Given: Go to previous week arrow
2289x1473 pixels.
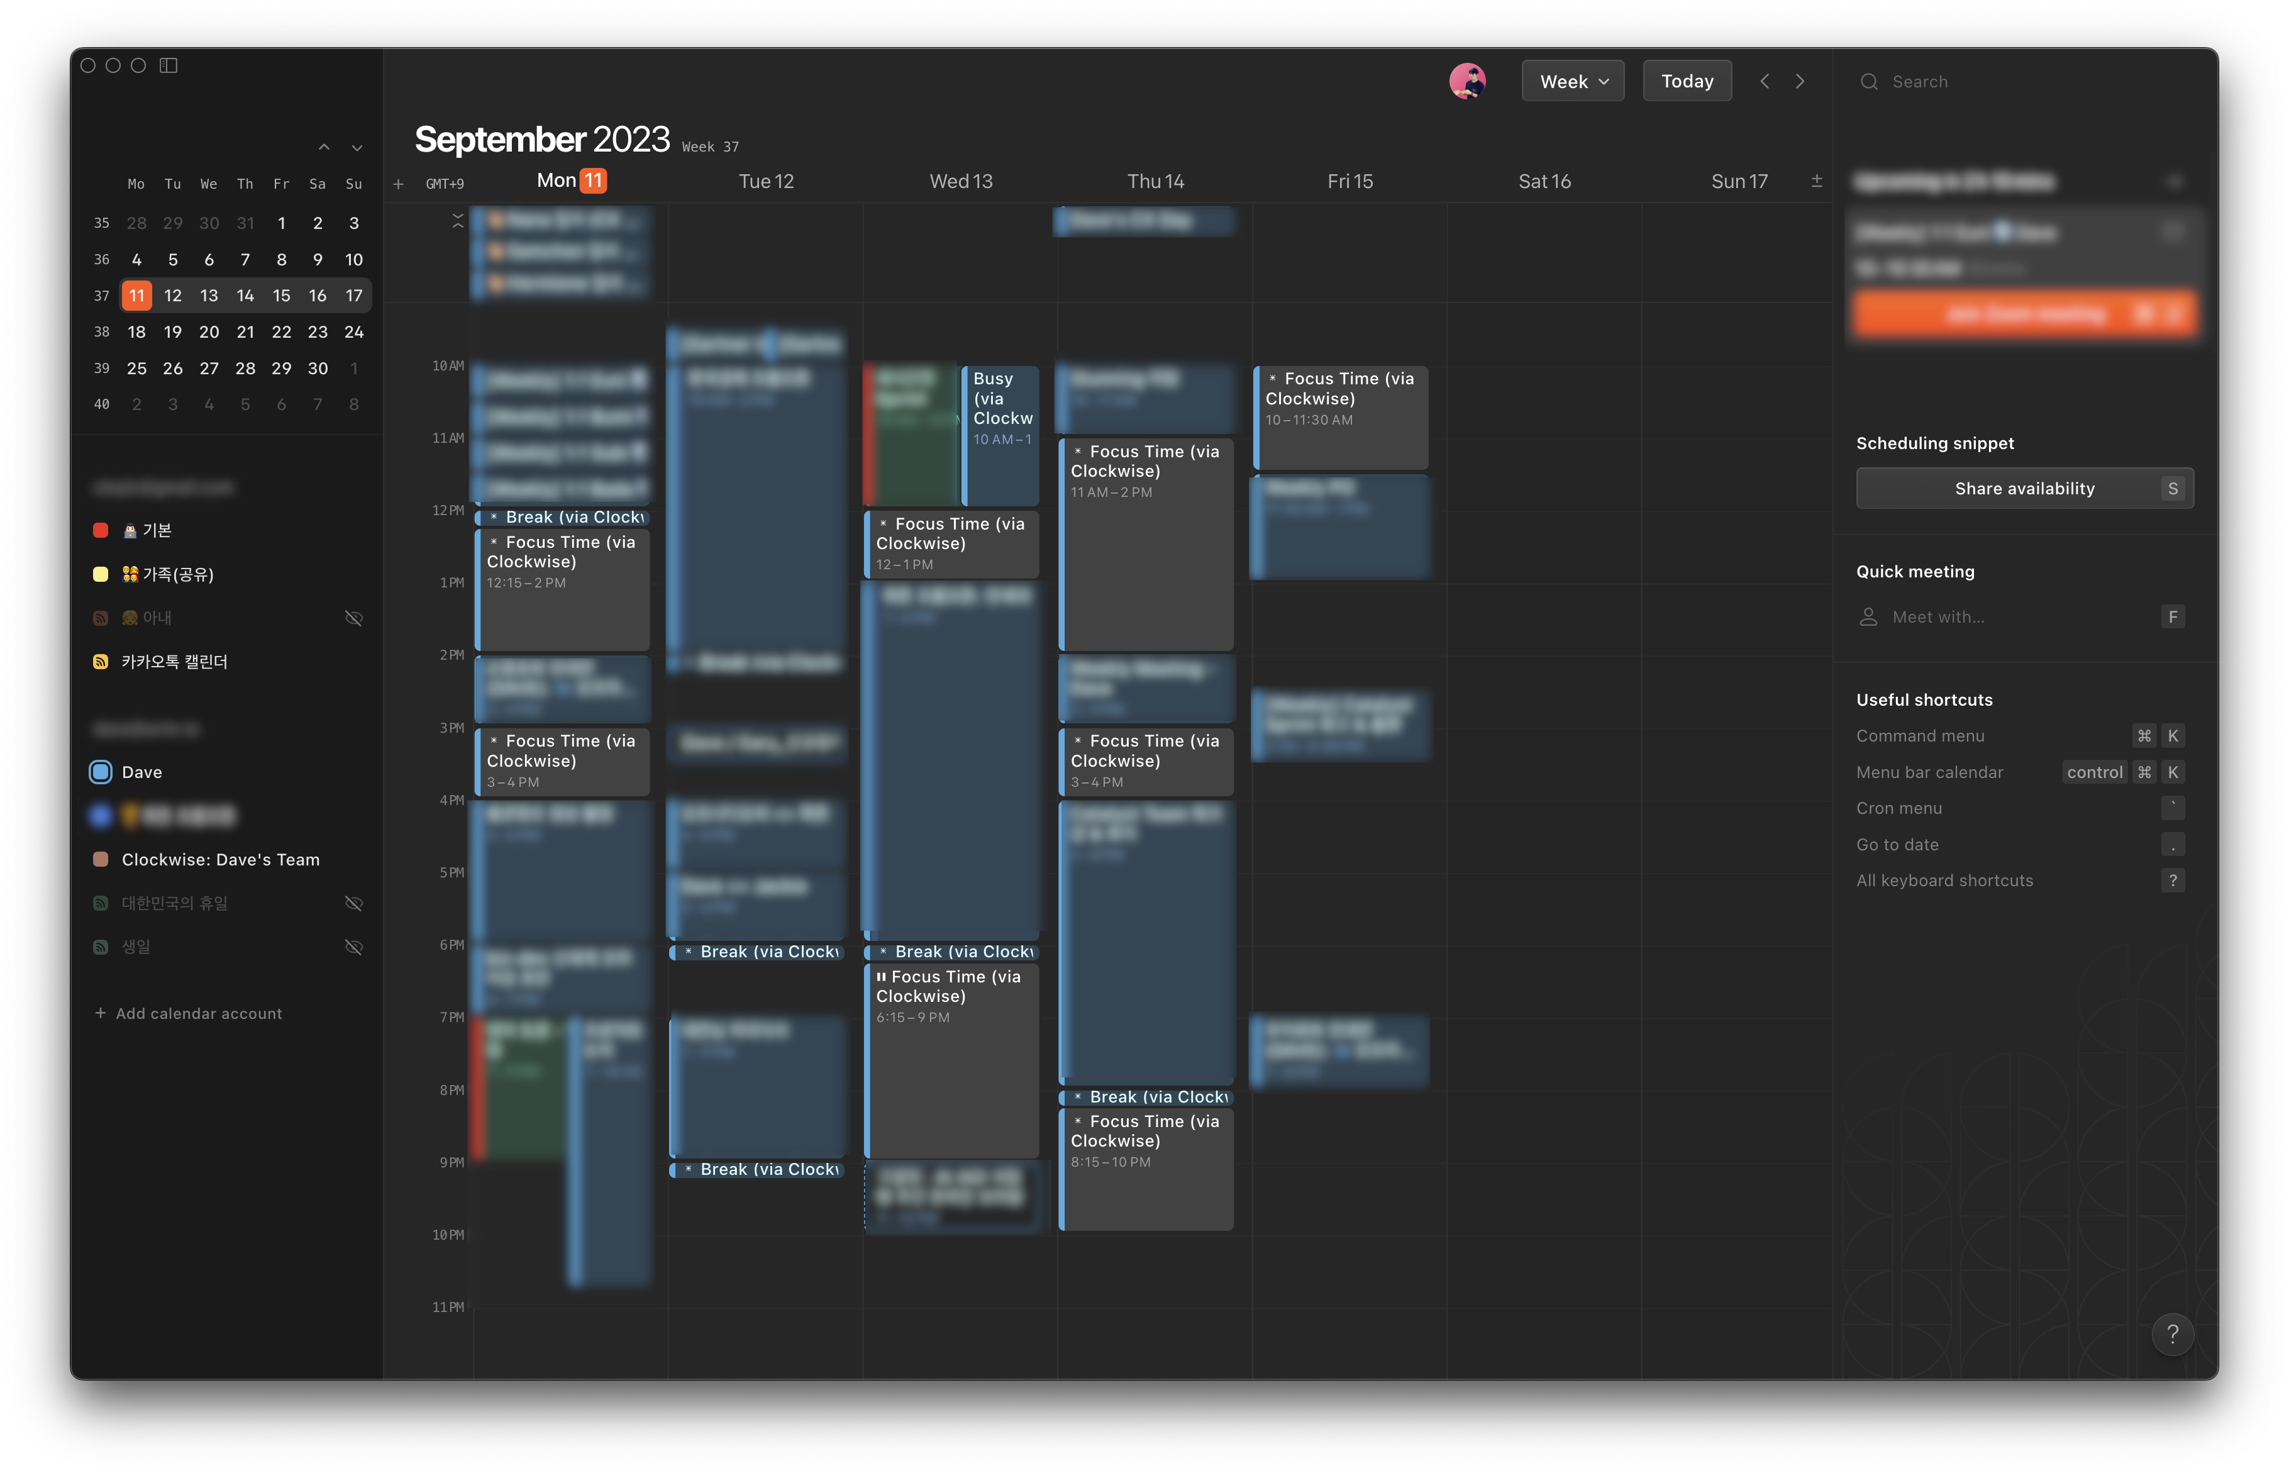Looking at the screenshot, I should 1764,81.
